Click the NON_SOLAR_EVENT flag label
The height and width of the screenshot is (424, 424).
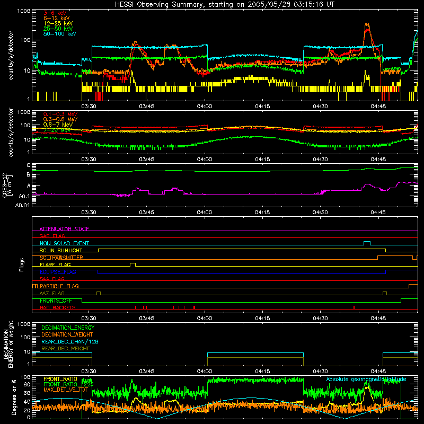click(64, 243)
